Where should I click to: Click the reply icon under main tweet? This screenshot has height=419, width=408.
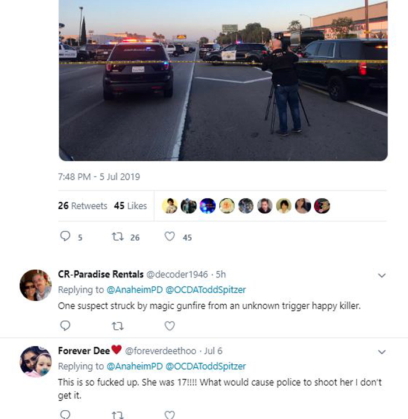pos(65,236)
